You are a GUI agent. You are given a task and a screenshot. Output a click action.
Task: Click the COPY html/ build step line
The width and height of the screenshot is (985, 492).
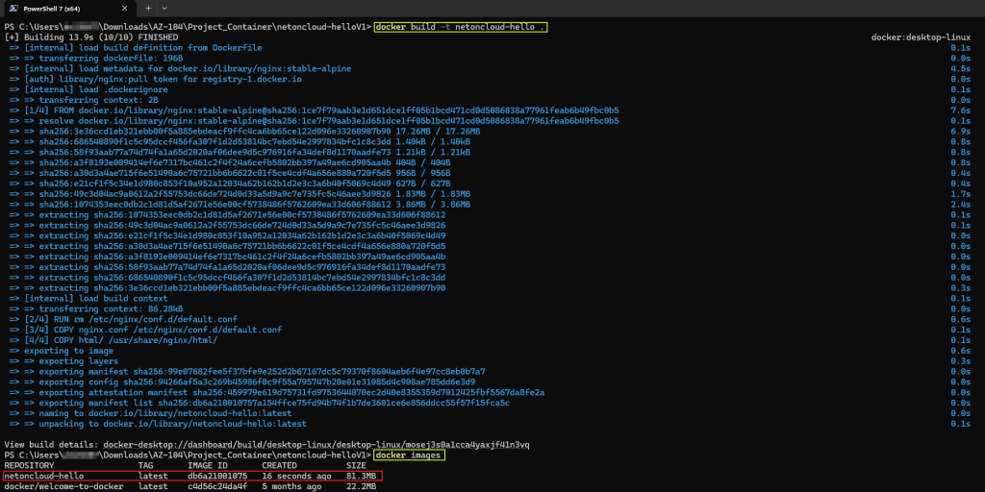click(114, 339)
